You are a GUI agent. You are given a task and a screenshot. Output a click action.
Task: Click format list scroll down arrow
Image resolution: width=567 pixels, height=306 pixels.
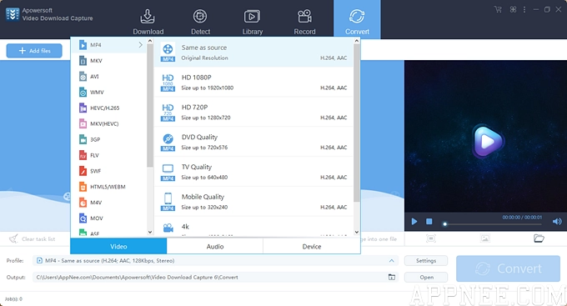click(150, 233)
